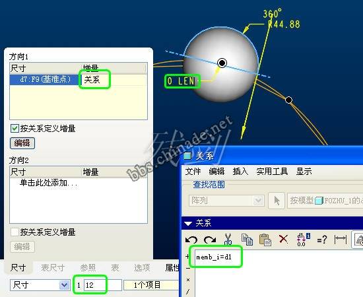Click the copy icon in relations toolbar
The height and width of the screenshot is (297, 363).
point(247,240)
